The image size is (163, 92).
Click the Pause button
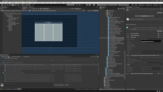tap(80, 5)
